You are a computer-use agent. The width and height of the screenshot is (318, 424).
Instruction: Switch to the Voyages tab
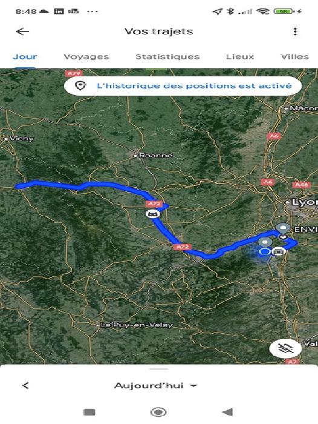point(86,57)
